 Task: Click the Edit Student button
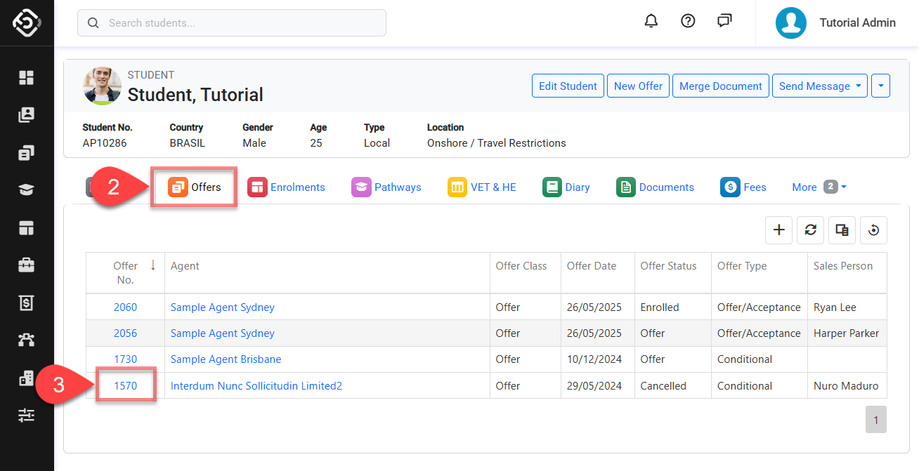point(568,86)
